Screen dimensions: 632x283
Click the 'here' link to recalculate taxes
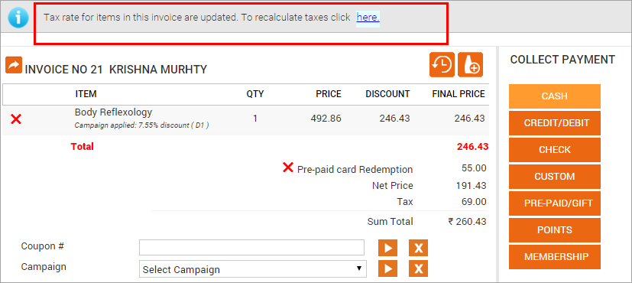pyautogui.click(x=368, y=18)
